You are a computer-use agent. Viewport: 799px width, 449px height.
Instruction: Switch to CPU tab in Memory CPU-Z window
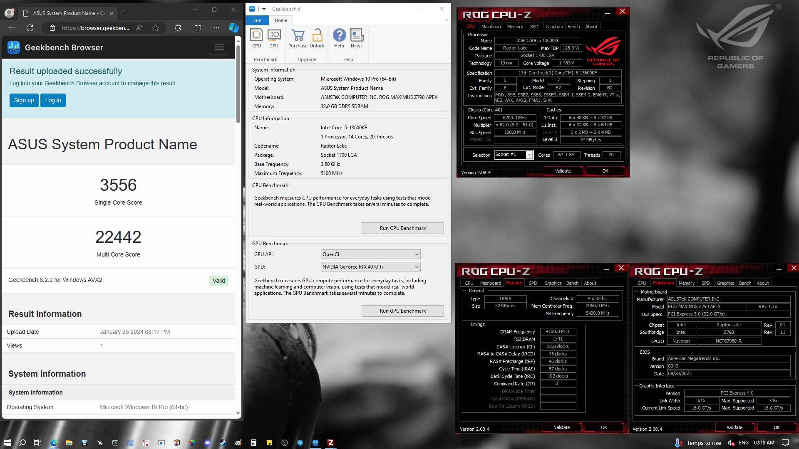click(469, 283)
